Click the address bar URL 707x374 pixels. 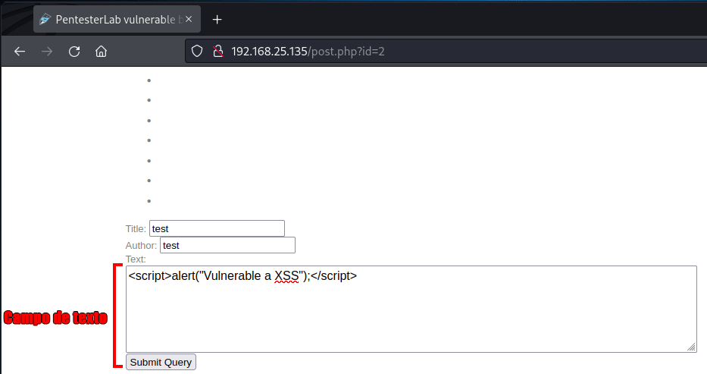[308, 52]
